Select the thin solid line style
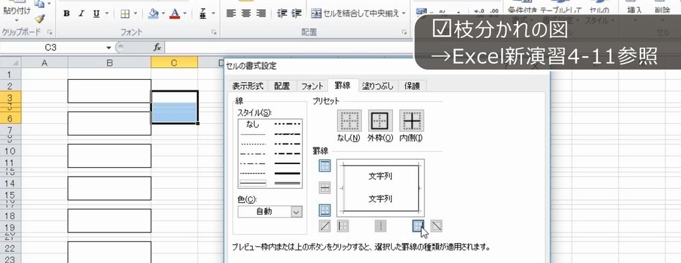This screenshot has height=263, width=681. (252, 183)
